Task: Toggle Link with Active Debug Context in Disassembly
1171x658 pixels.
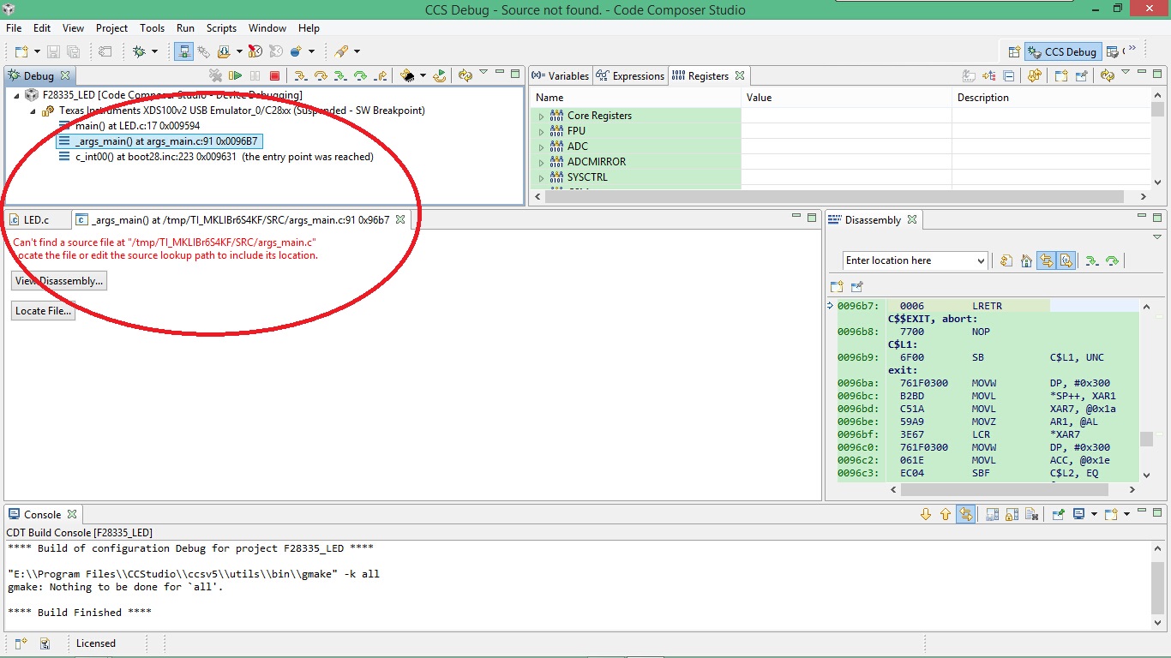Action: (x=1046, y=260)
